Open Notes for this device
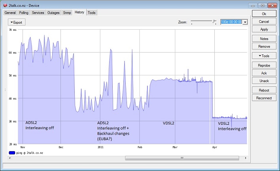The height and width of the screenshot is (171, 280). point(264,39)
